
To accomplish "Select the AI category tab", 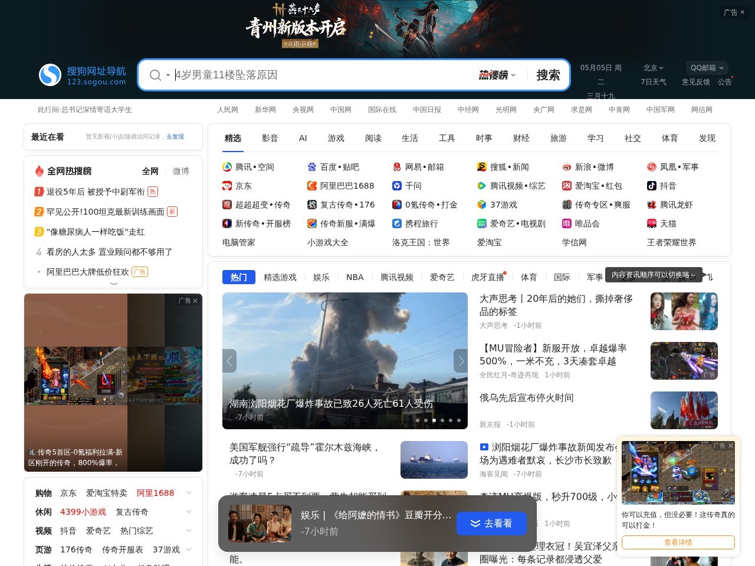I will pyautogui.click(x=303, y=138).
